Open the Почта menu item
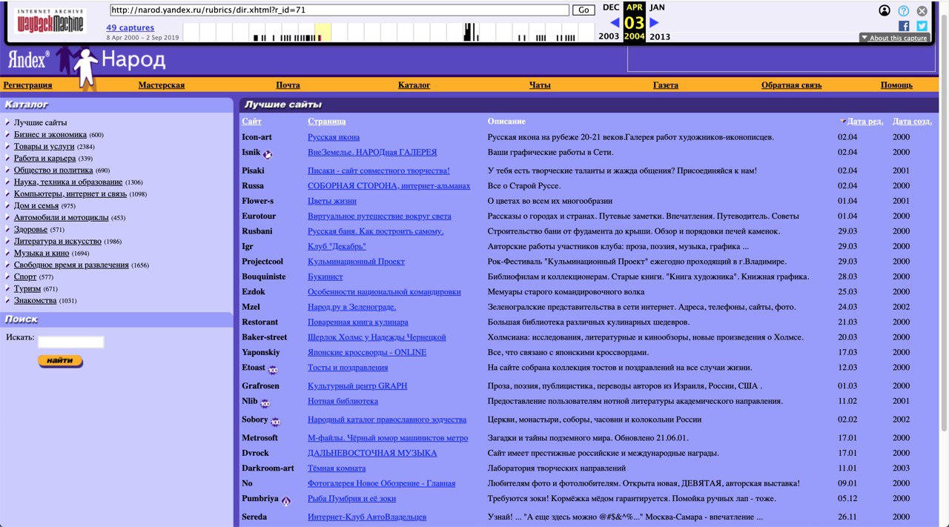 pos(288,85)
